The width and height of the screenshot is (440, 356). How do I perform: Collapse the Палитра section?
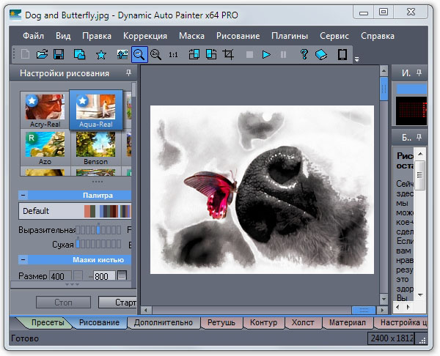tap(23, 196)
